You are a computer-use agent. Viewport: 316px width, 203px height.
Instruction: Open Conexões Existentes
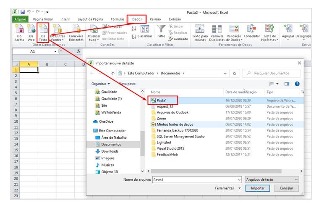(x=76, y=33)
